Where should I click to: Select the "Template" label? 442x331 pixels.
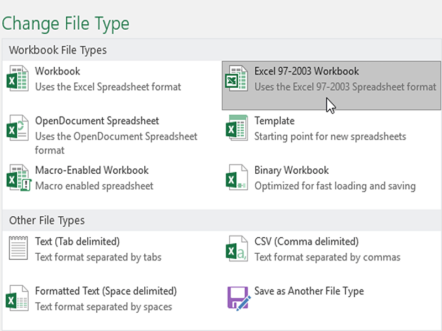click(275, 121)
